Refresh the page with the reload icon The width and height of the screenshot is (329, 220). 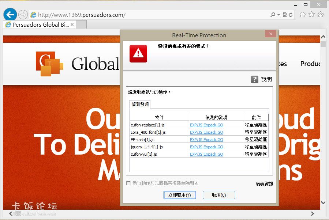click(291, 15)
